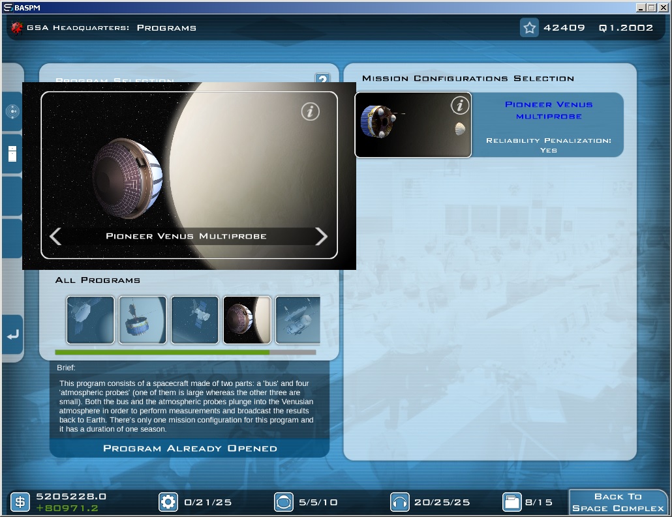Click the headphones controllers icon
672x517 pixels.
click(399, 502)
